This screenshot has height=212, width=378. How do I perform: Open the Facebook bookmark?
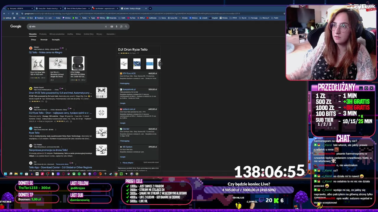39,18
